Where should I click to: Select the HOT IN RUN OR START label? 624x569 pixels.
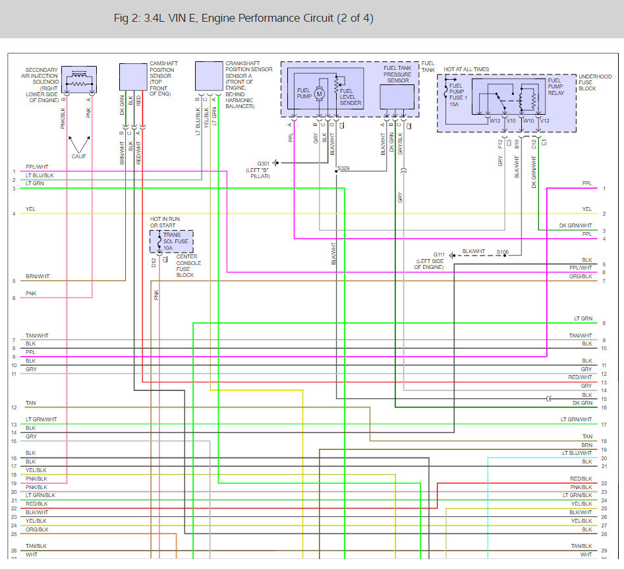pos(165,223)
